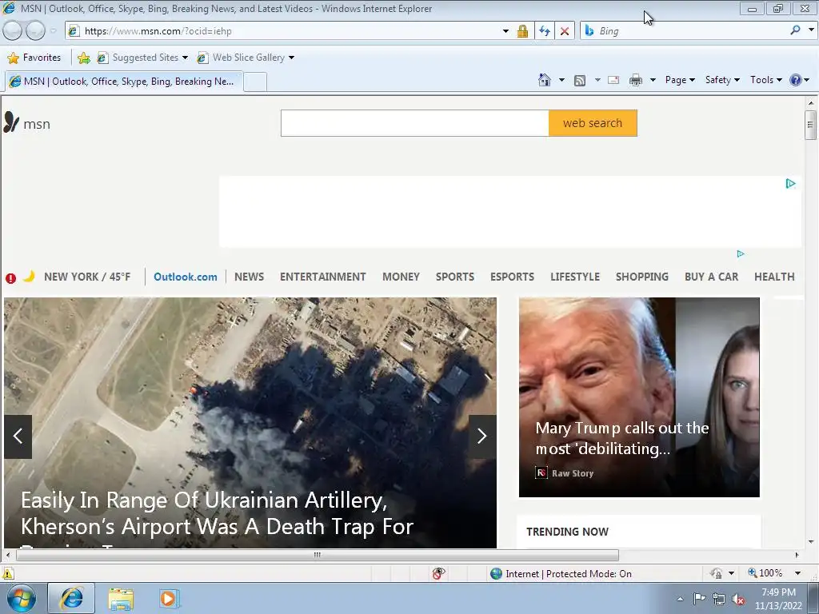
Task: Expand address bar history dropdown
Action: pyautogui.click(x=505, y=31)
